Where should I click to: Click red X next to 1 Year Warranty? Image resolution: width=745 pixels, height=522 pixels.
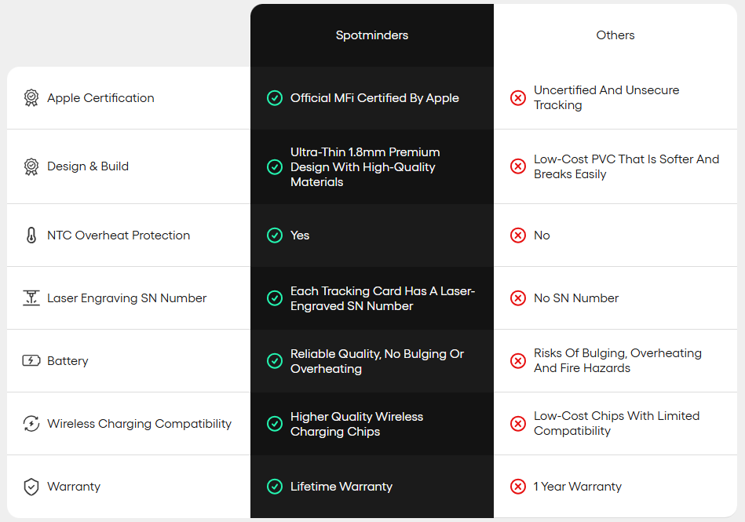click(518, 487)
